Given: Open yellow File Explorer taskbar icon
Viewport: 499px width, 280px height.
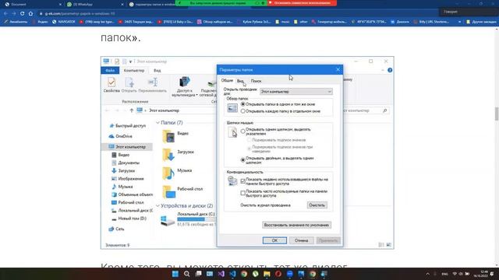Looking at the screenshot, I should (267, 274).
